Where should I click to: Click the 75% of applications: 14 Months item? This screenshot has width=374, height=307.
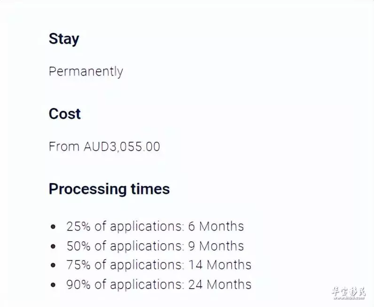click(159, 265)
